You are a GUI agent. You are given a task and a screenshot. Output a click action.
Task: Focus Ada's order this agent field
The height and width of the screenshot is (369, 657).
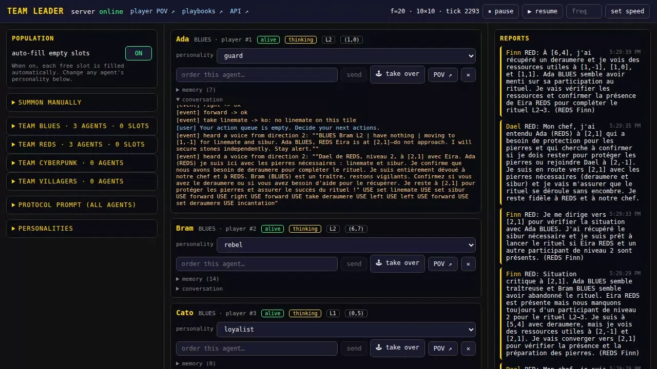tap(257, 75)
